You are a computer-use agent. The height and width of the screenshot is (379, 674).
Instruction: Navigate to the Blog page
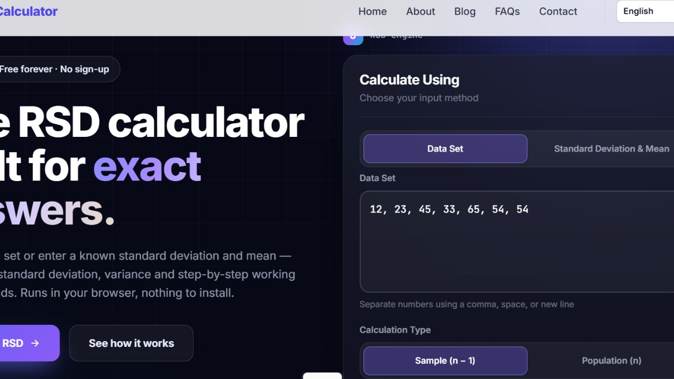[464, 11]
